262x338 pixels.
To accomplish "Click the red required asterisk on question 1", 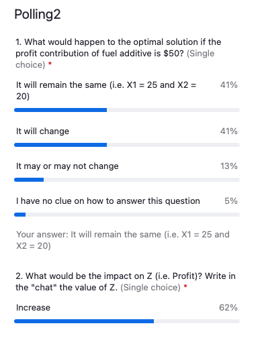I will click(50, 64).
